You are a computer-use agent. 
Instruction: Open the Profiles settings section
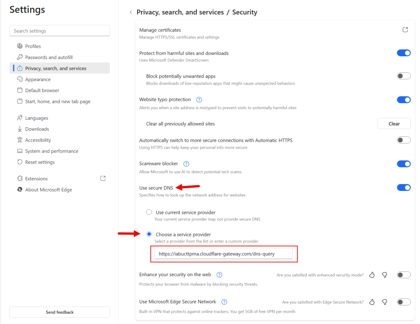point(33,46)
